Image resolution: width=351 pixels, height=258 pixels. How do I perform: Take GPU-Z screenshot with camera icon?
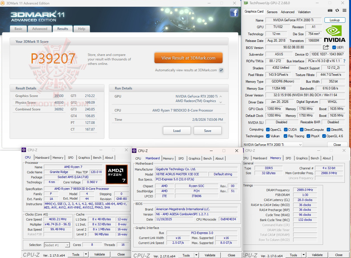330,10
